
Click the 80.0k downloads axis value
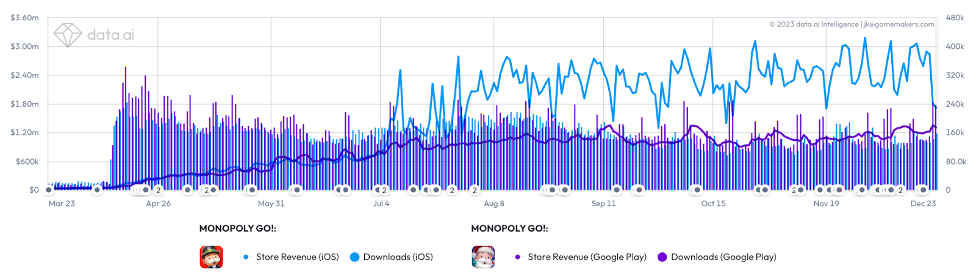point(956,162)
